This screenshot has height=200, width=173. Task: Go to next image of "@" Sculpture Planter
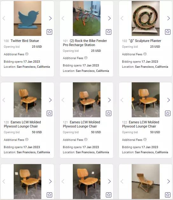(x=169, y=18)
